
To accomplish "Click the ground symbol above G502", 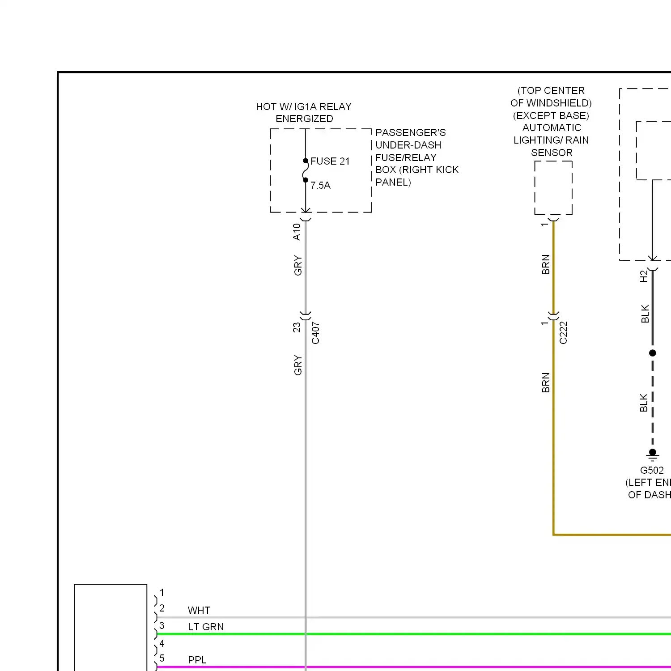I will coord(653,456).
